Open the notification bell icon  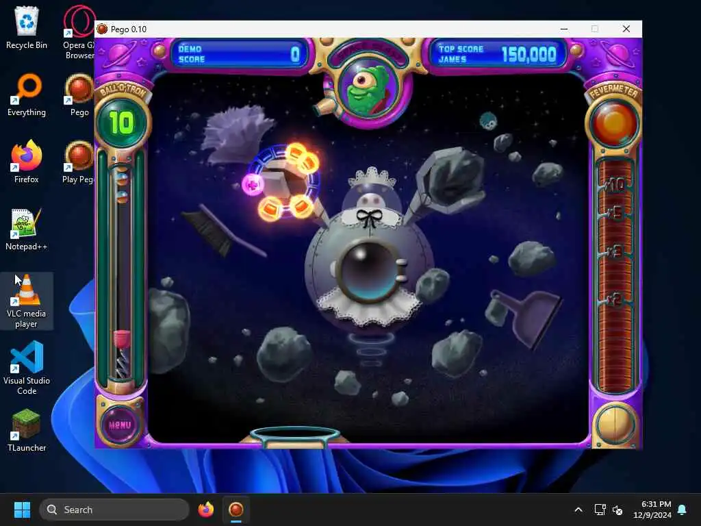(682, 510)
